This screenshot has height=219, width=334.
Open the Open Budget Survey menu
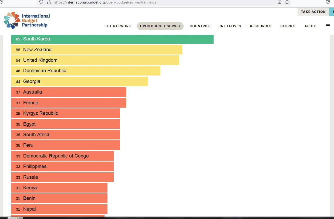coord(160,26)
